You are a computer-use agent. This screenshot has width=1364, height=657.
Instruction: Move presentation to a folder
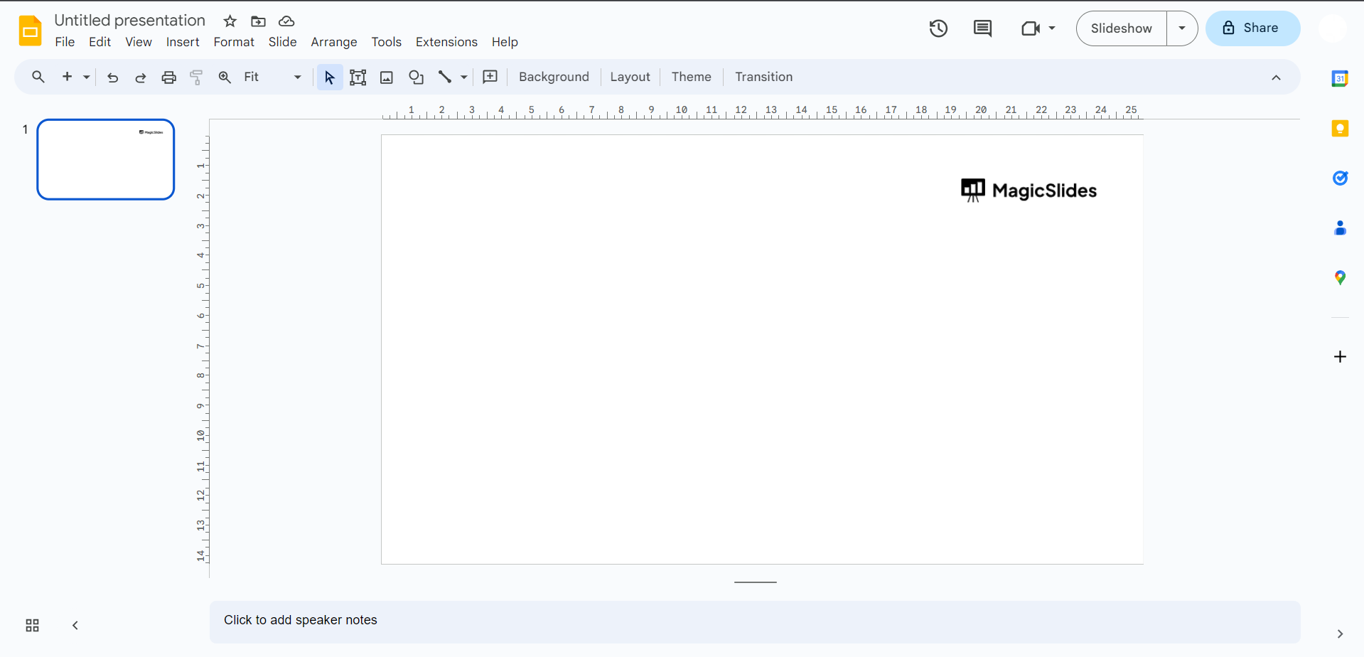(x=258, y=21)
